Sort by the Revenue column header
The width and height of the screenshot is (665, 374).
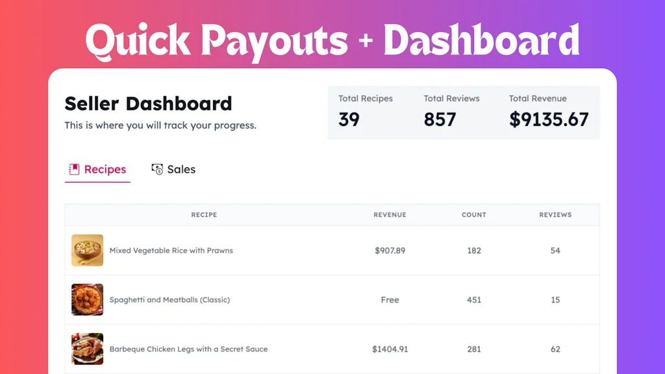point(390,215)
